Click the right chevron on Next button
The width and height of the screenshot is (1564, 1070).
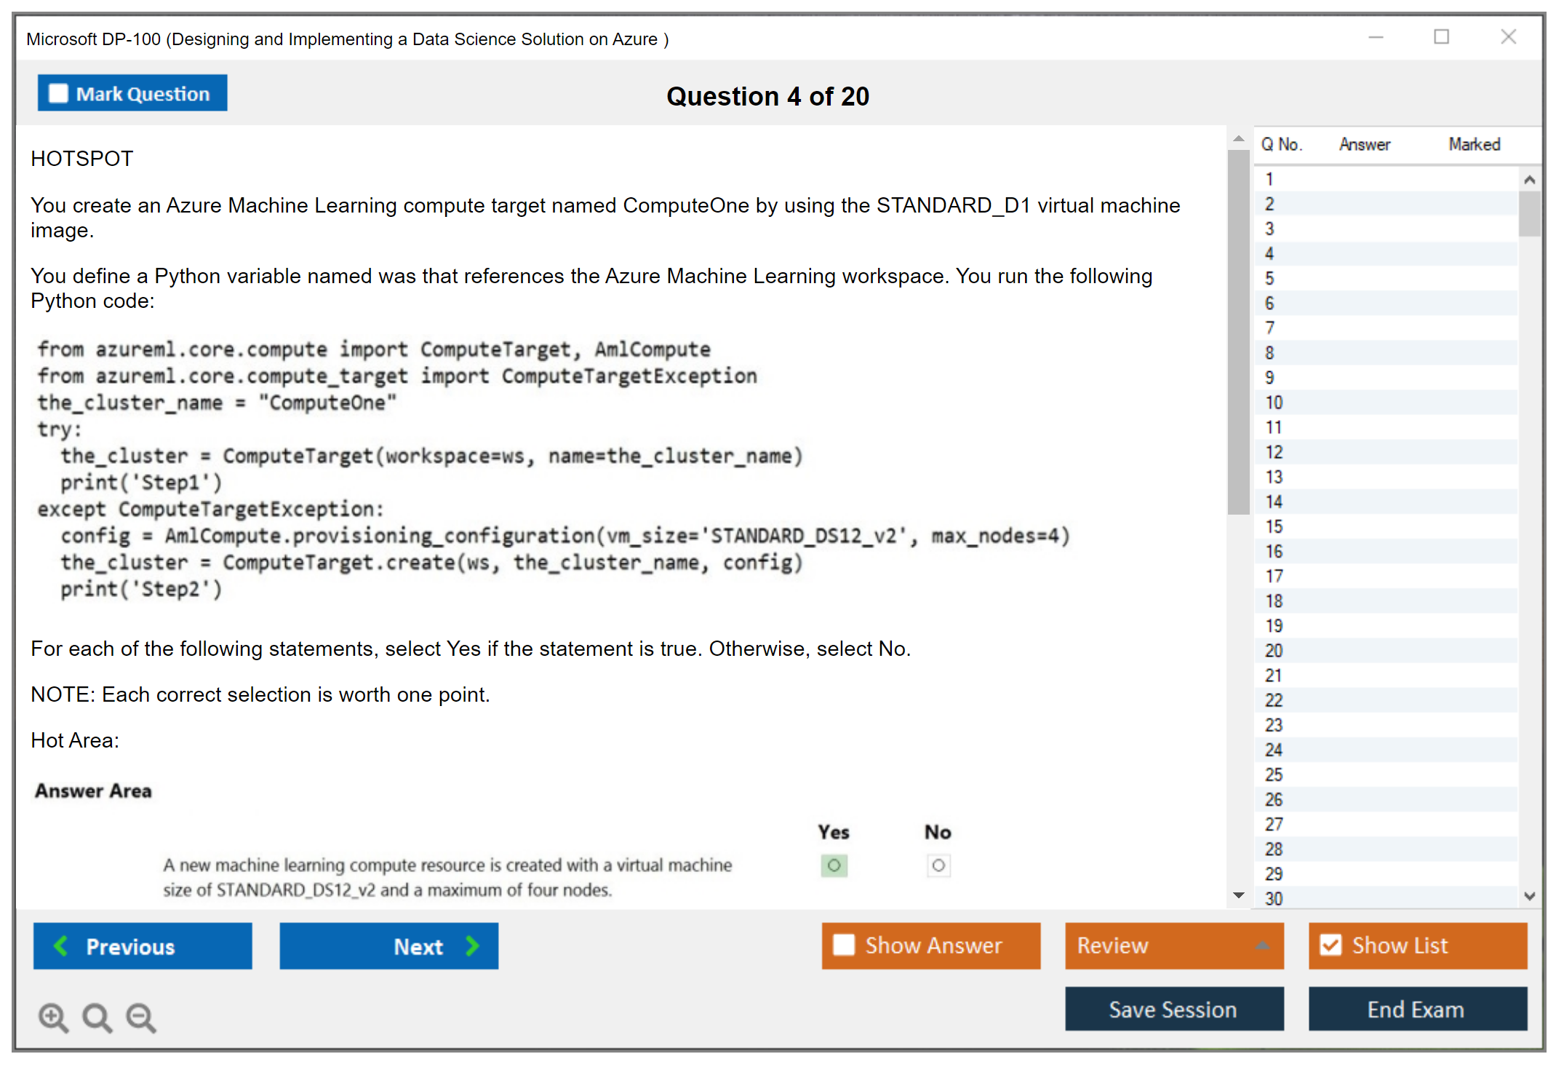472,946
